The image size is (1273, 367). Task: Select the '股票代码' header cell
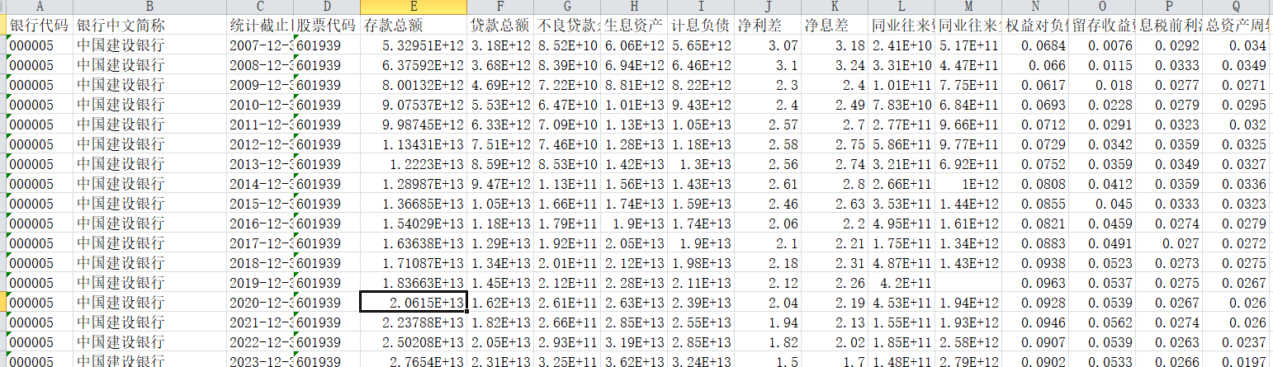click(327, 24)
